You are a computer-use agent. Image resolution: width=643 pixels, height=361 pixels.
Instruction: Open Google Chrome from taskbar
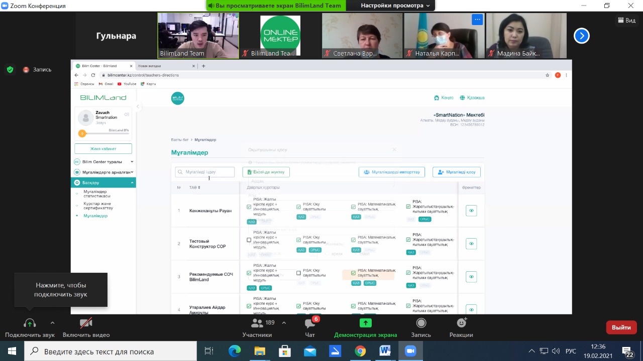click(360, 351)
